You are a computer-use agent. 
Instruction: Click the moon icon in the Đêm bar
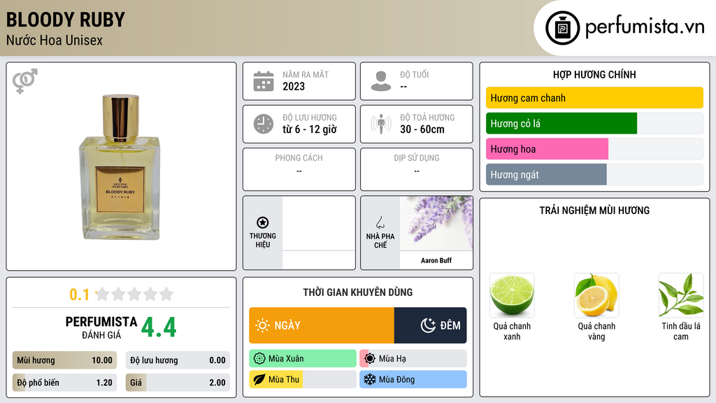(x=428, y=325)
